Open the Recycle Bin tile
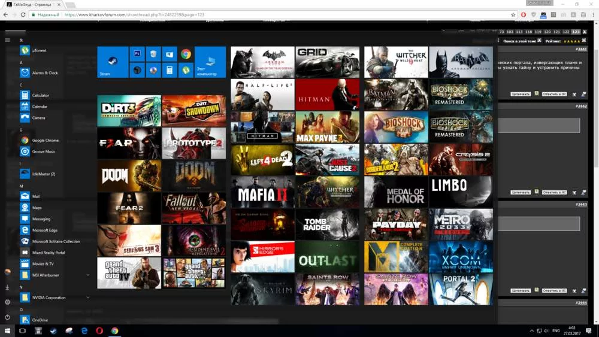 pyautogui.click(x=153, y=54)
